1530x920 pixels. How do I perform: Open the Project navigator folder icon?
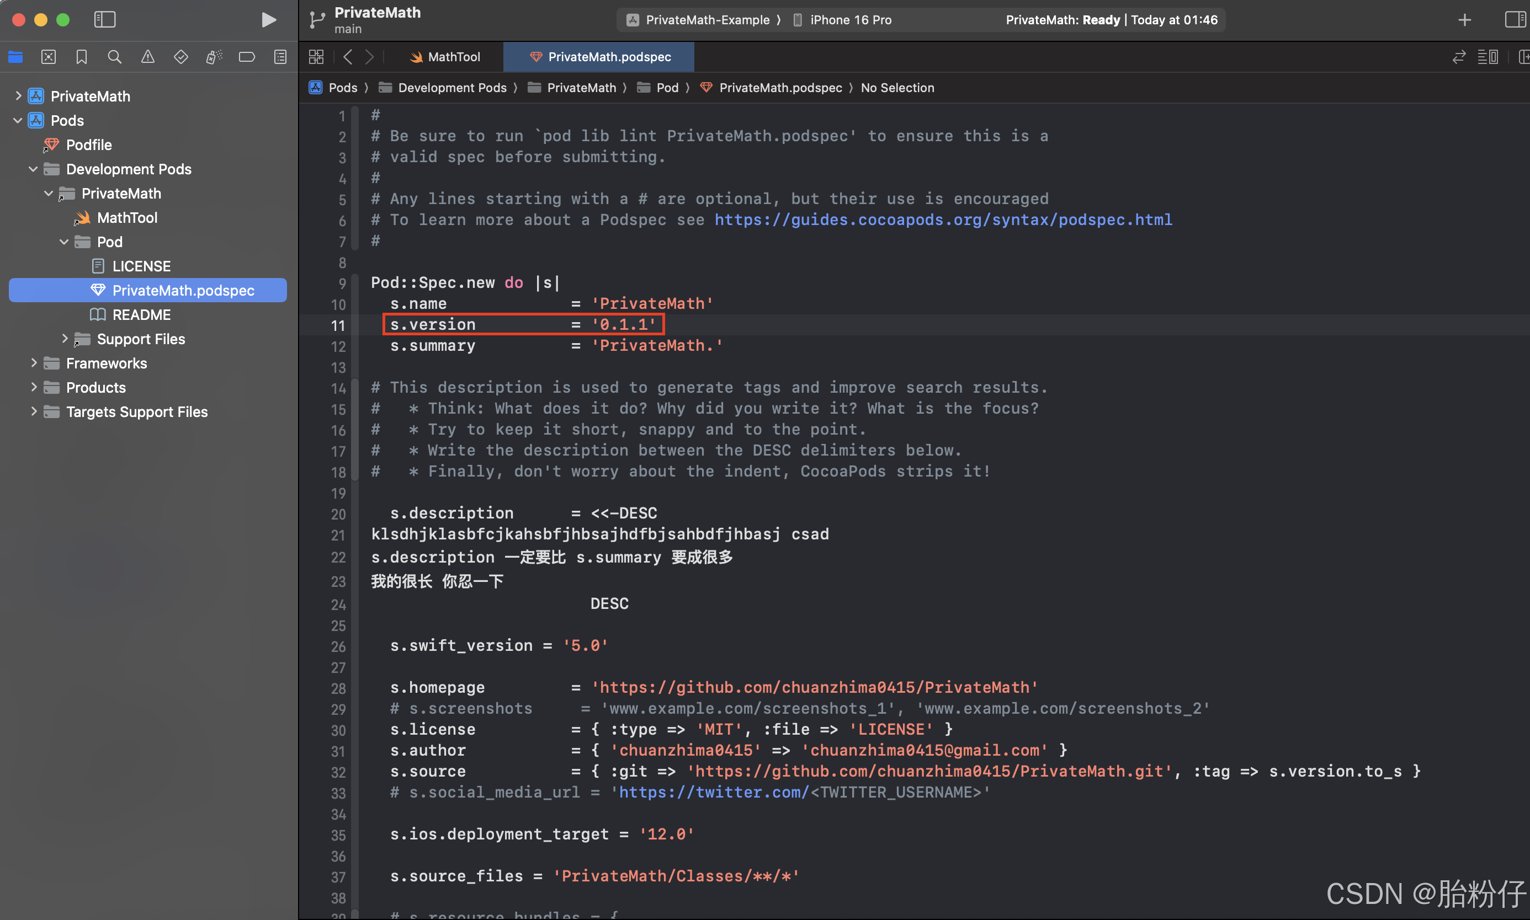(15, 57)
